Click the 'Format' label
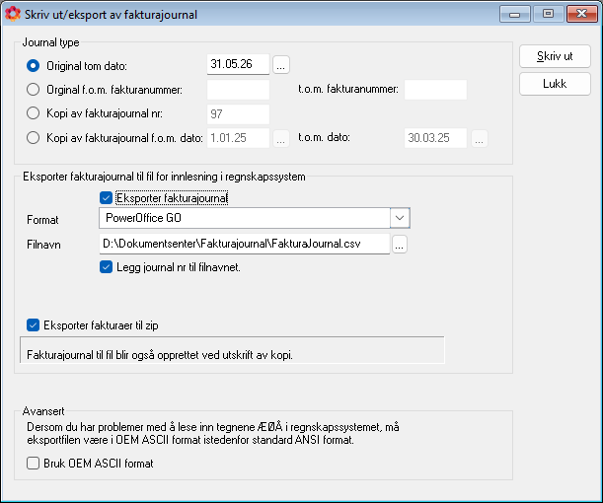This screenshot has width=603, height=503. (x=42, y=220)
